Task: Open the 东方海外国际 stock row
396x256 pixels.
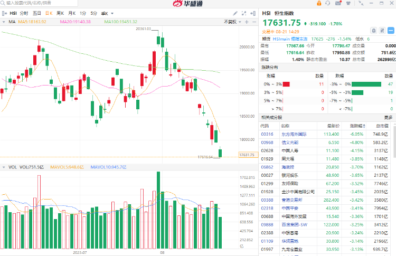Action: point(296,134)
